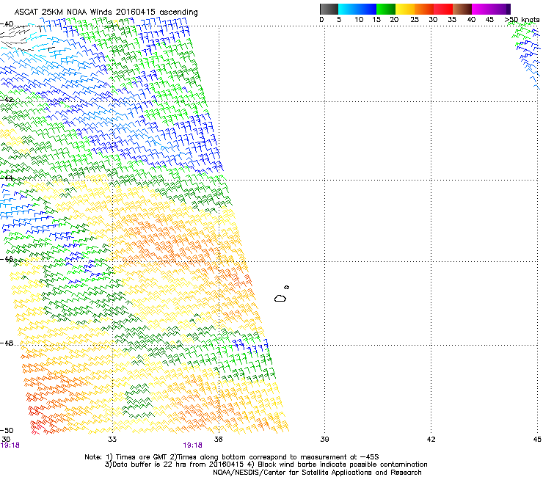Screen dimensions: 543x477
Task: Click the title 'ASCAT 25KM NOAA Winds 20160415 ascending'
Action: tap(106, 12)
